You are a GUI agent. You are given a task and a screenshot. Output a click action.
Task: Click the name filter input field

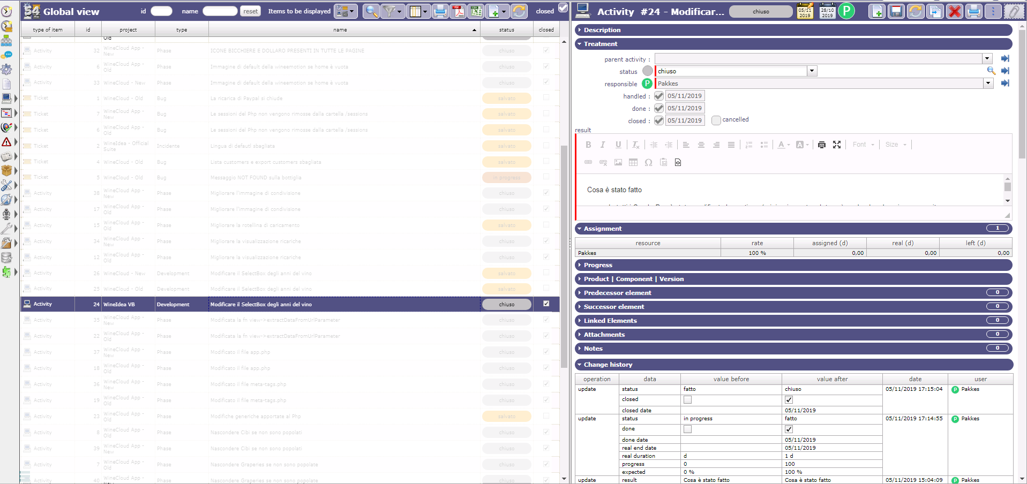click(x=220, y=11)
